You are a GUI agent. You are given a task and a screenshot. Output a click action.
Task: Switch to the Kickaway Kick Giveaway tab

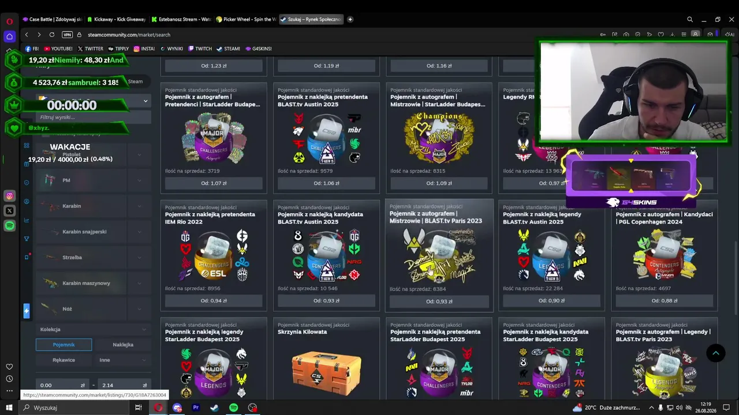(118, 19)
